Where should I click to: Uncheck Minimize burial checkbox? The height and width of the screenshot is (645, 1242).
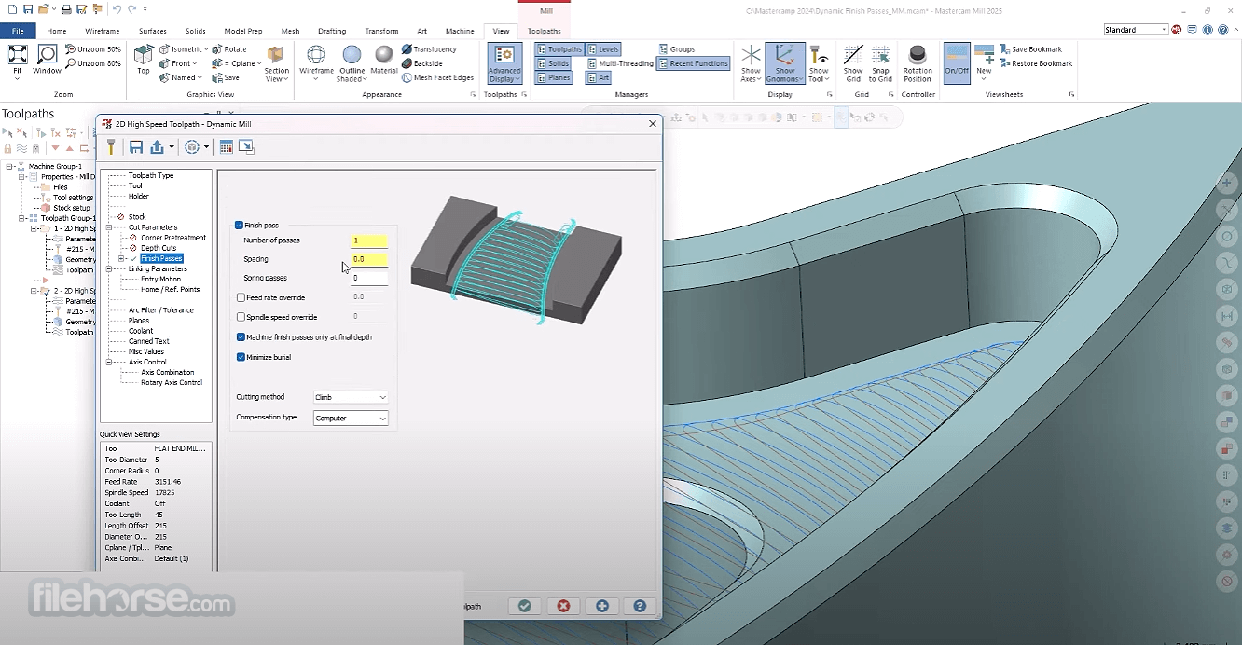point(241,357)
